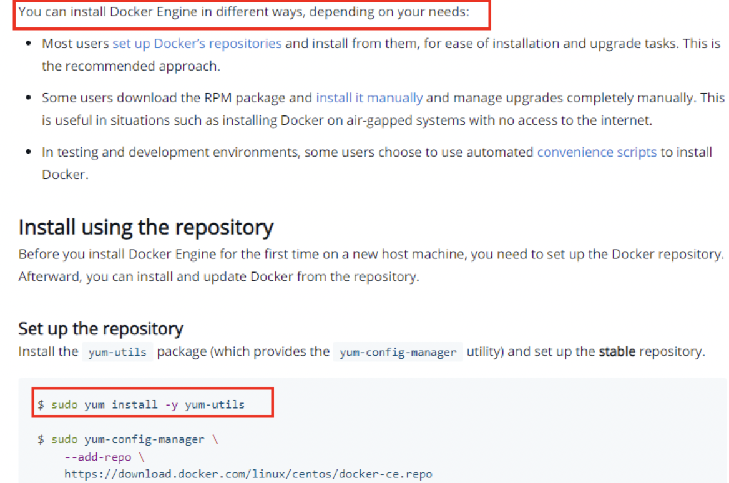Image resolution: width=729 pixels, height=483 pixels.
Task: Click the "You can install Docker Engine" sentence
Action: click(x=243, y=12)
